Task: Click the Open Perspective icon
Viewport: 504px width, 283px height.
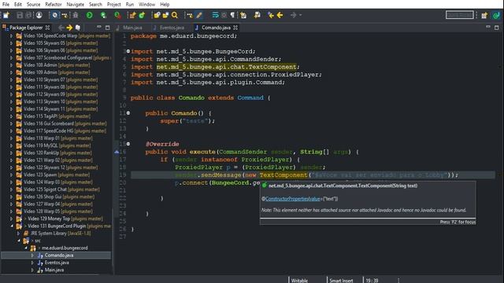Action: [484, 15]
